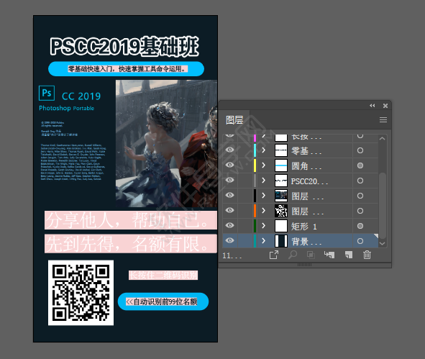Click the green color tag of 矩形 1 layer
The image size is (425, 359).
point(255,226)
